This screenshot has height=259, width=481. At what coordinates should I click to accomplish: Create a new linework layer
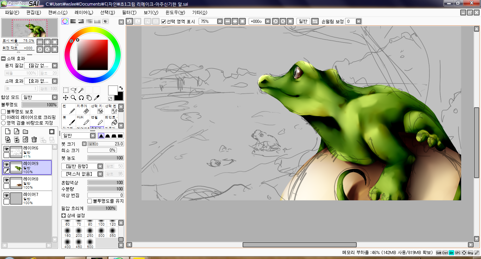tap(17, 131)
